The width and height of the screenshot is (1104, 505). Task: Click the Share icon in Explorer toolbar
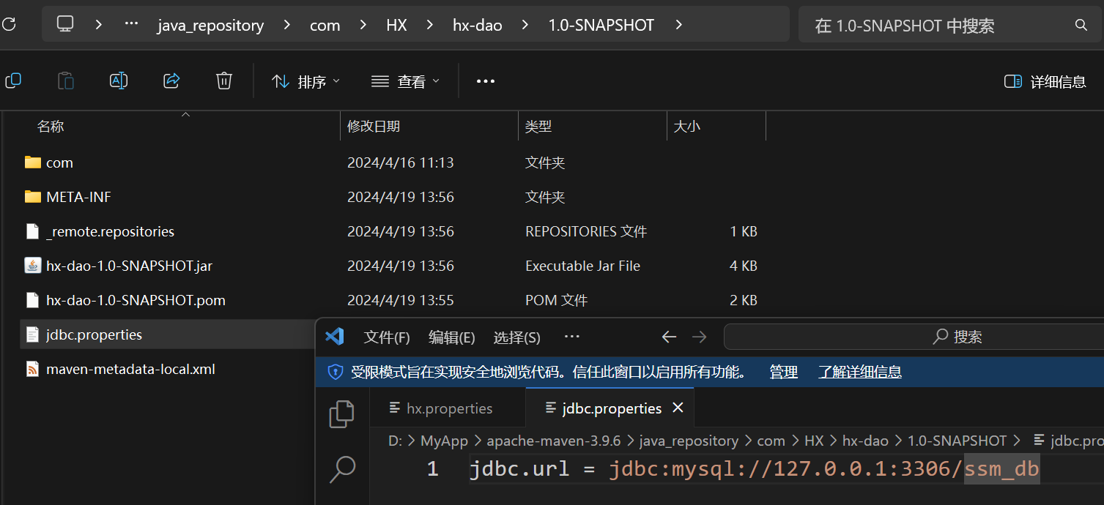171,81
